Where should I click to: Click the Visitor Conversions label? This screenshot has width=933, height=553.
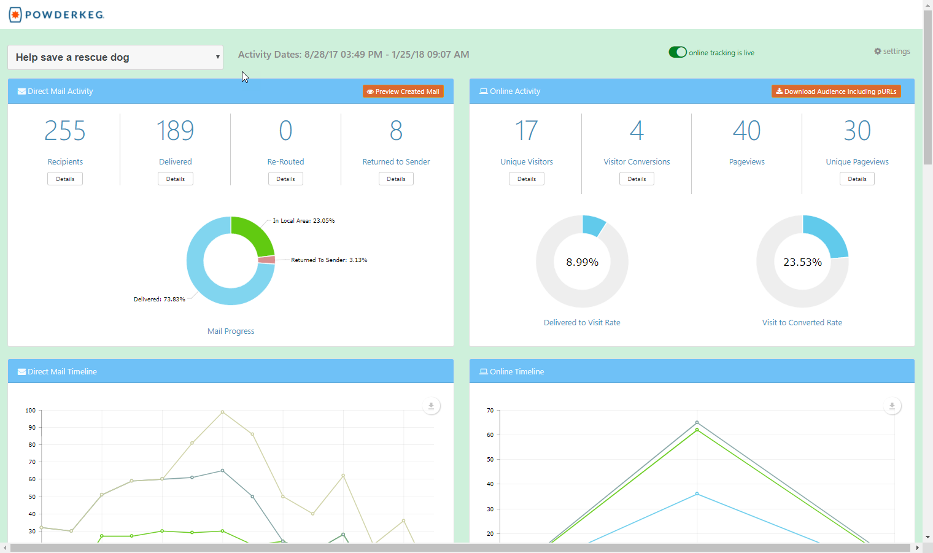[637, 161]
